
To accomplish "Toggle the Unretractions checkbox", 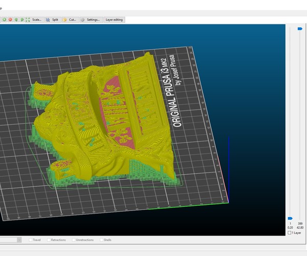I will tap(74, 240).
